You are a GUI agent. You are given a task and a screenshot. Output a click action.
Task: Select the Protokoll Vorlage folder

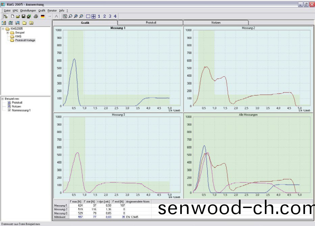point(25,40)
